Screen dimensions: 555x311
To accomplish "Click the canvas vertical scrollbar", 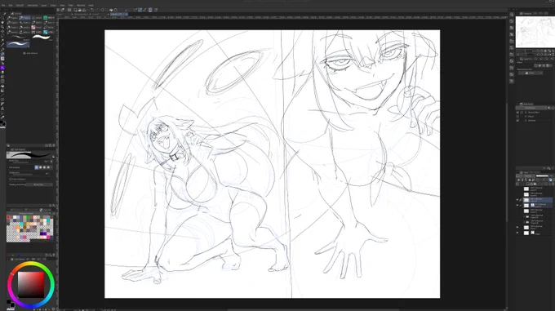I will pos(506,162).
